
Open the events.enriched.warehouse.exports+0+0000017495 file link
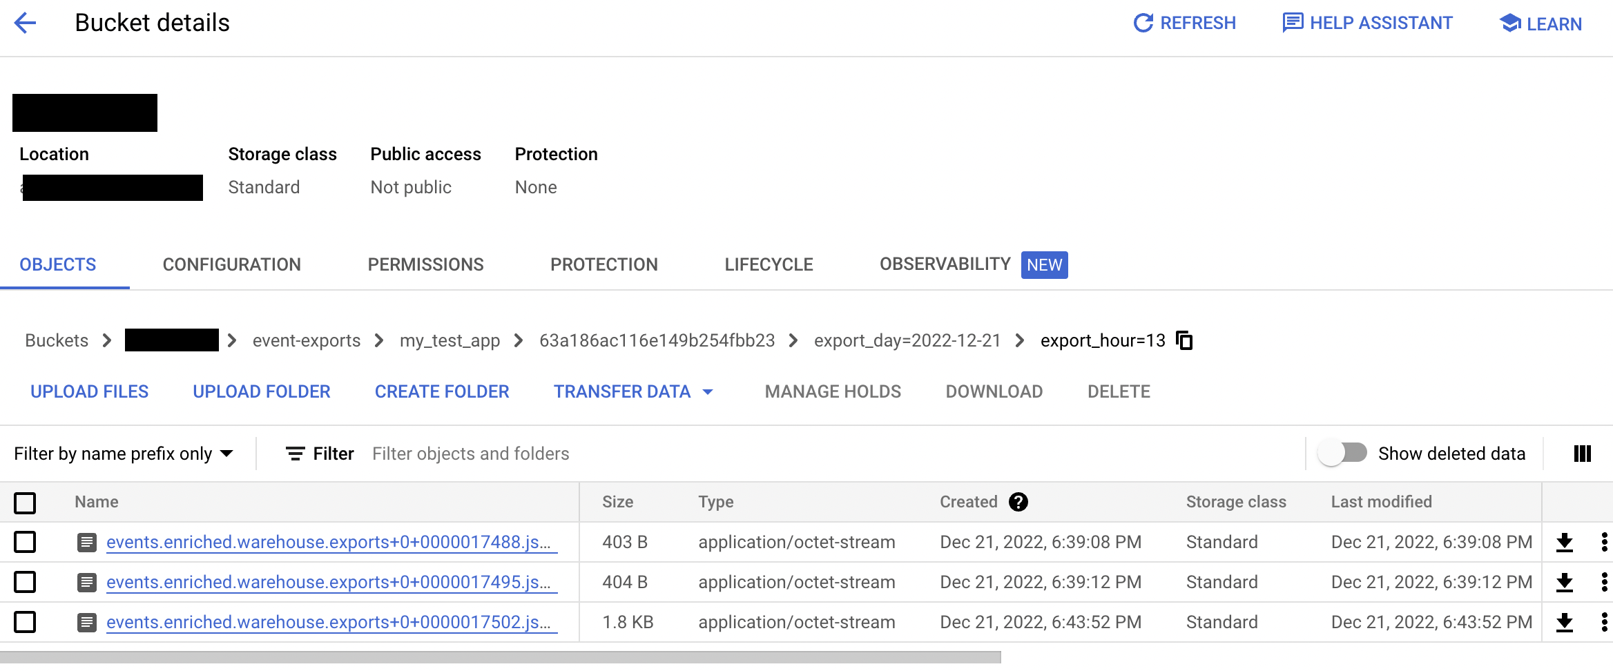[331, 583]
